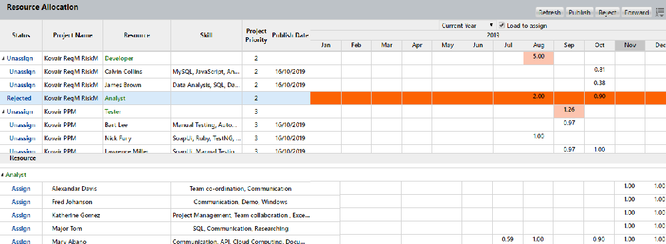Select the Nov month column header
This screenshot has height=244, width=666.
tap(630, 45)
